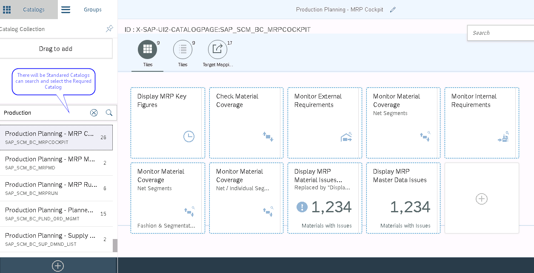The width and height of the screenshot is (534, 273).
Task: Open the Groups hamburger menu icon
Action: point(66,9)
